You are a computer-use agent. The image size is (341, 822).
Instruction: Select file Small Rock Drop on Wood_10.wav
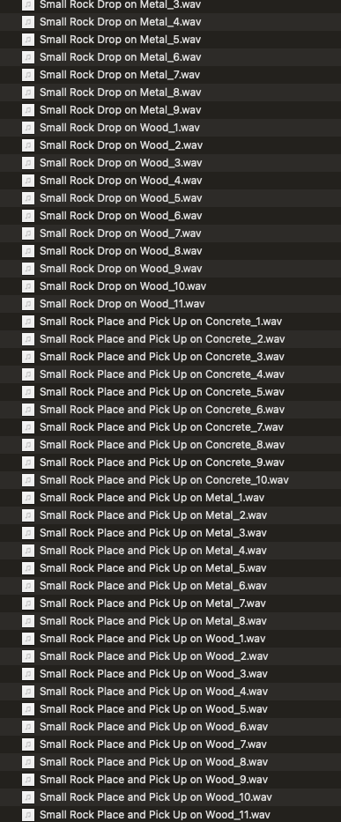pyautogui.click(x=122, y=286)
